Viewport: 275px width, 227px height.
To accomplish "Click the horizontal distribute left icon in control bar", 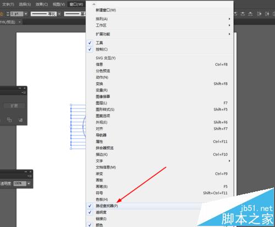I will (x=259, y=14).
